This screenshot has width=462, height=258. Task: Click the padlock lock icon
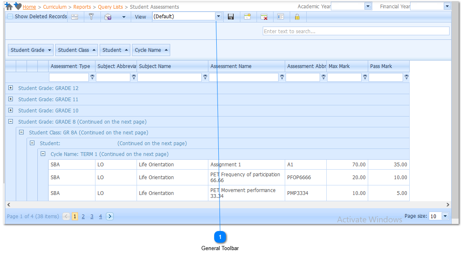coord(297,17)
